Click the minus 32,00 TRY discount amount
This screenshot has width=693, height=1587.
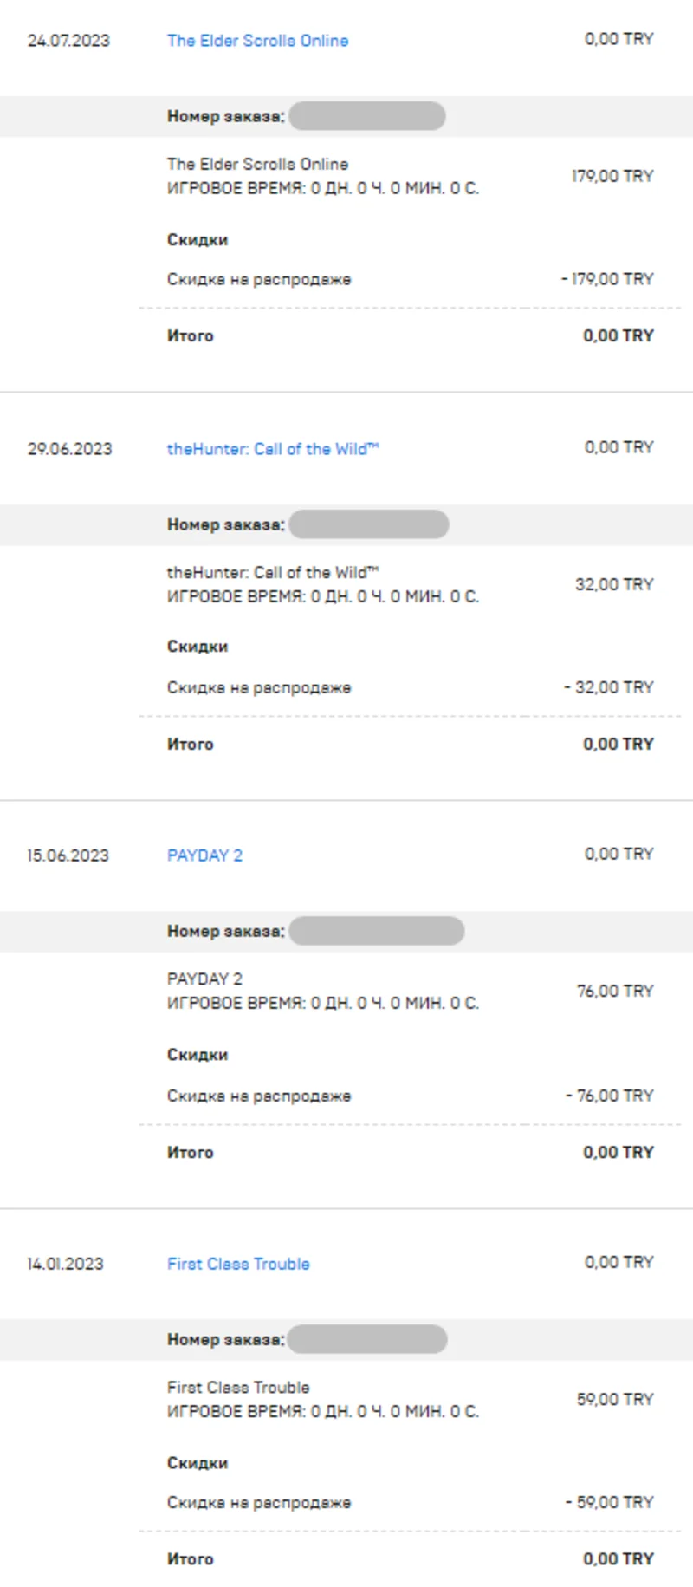pyautogui.click(x=609, y=687)
